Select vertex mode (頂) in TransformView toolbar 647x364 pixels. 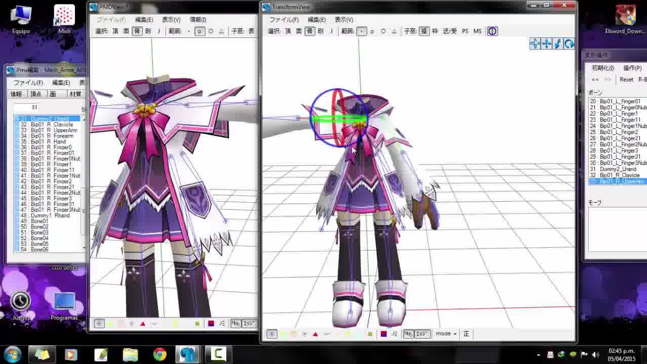(288, 31)
